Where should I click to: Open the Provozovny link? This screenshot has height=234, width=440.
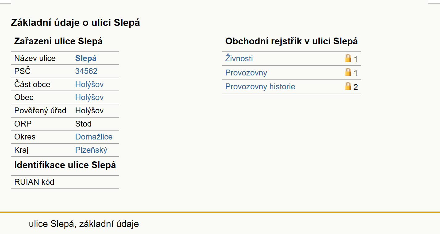(246, 73)
